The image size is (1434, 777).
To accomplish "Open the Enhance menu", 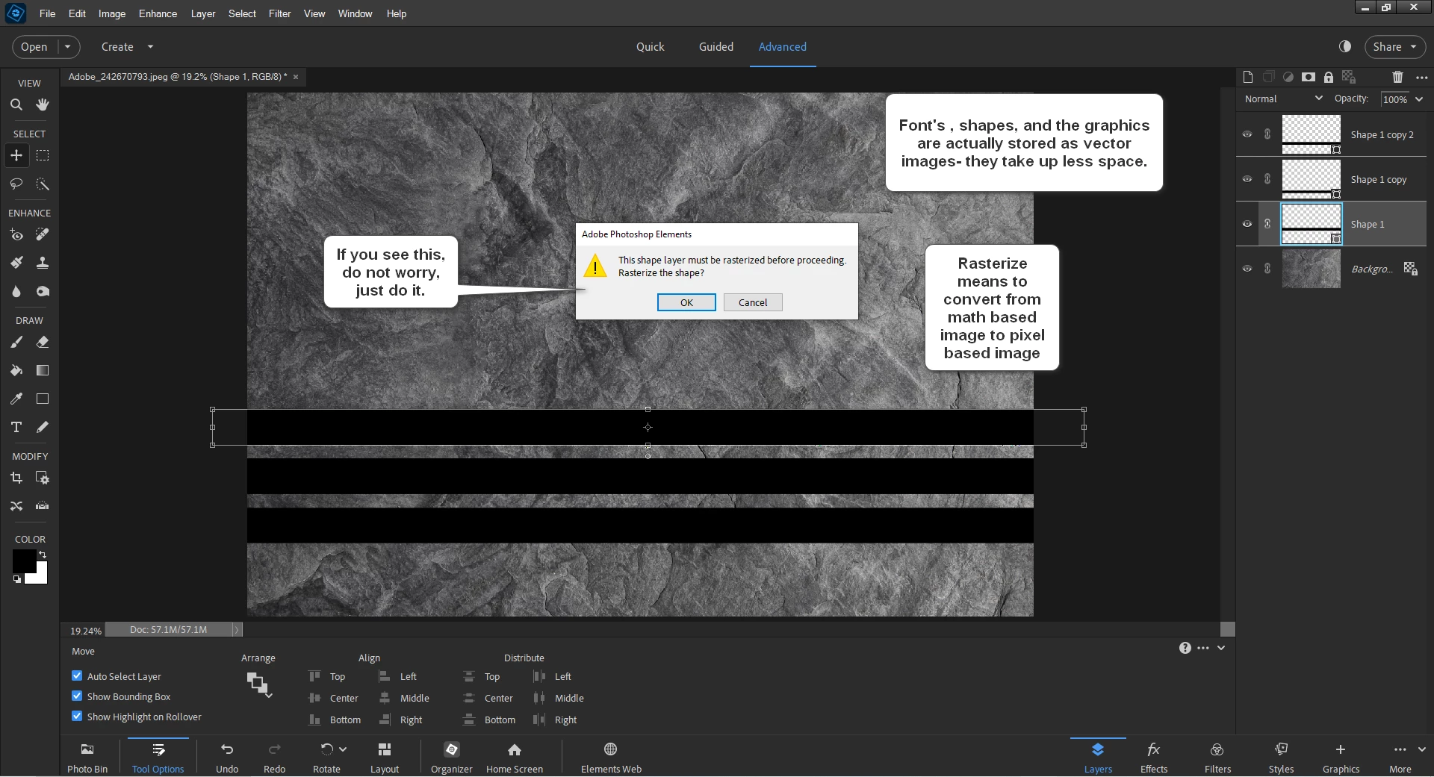I will click(x=158, y=13).
